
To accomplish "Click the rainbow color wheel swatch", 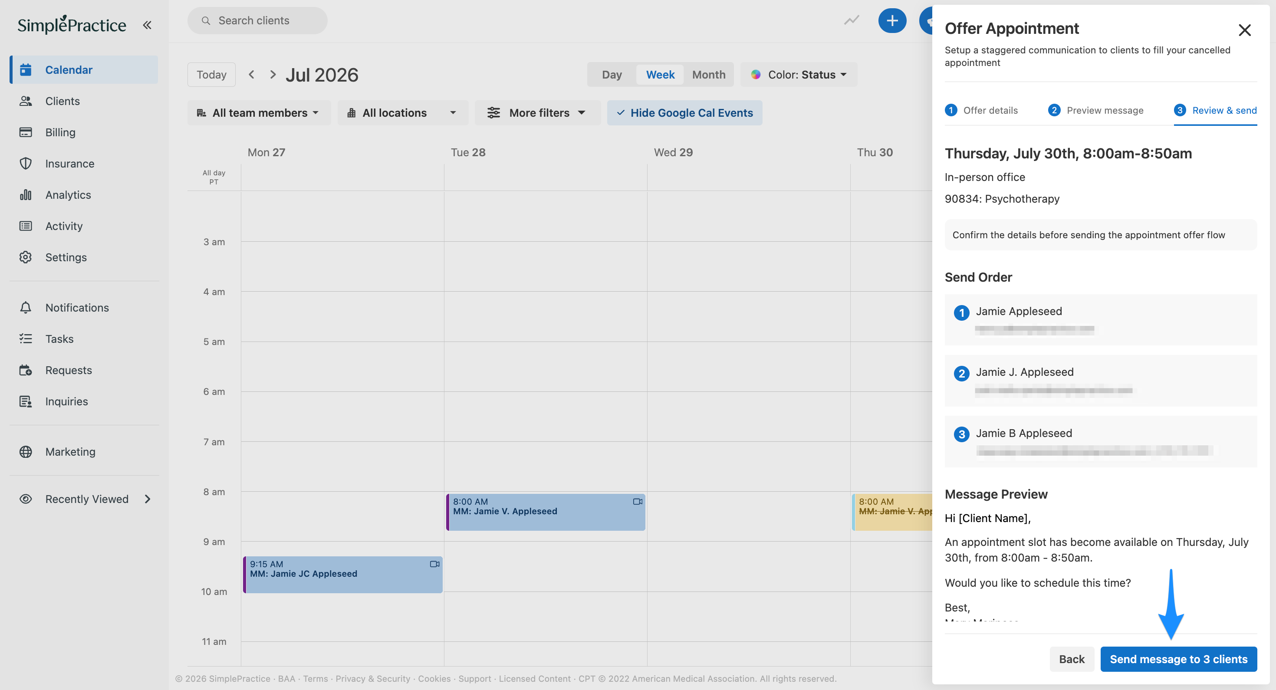I will tap(755, 74).
